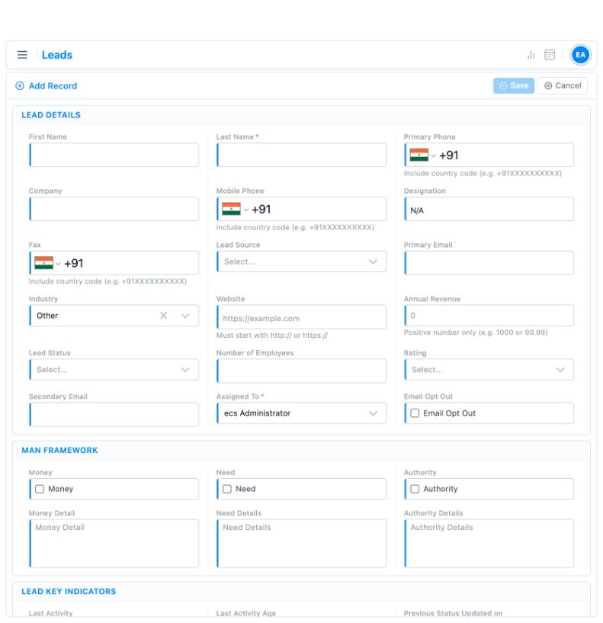Focus the Number of Employees field
The image size is (603, 623).
[x=302, y=371]
